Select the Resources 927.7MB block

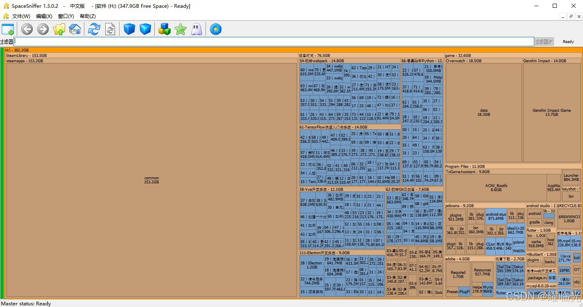click(483, 272)
